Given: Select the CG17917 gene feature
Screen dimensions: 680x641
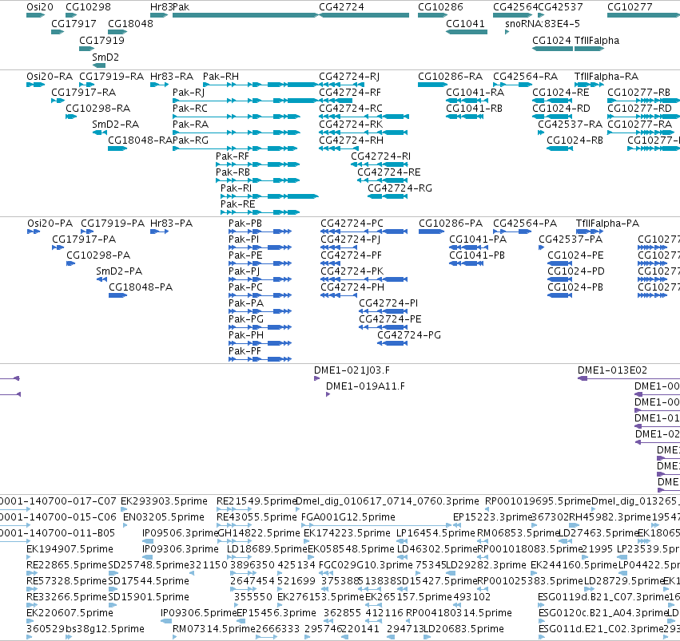Looking at the screenshot, I should pyautogui.click(x=58, y=32).
